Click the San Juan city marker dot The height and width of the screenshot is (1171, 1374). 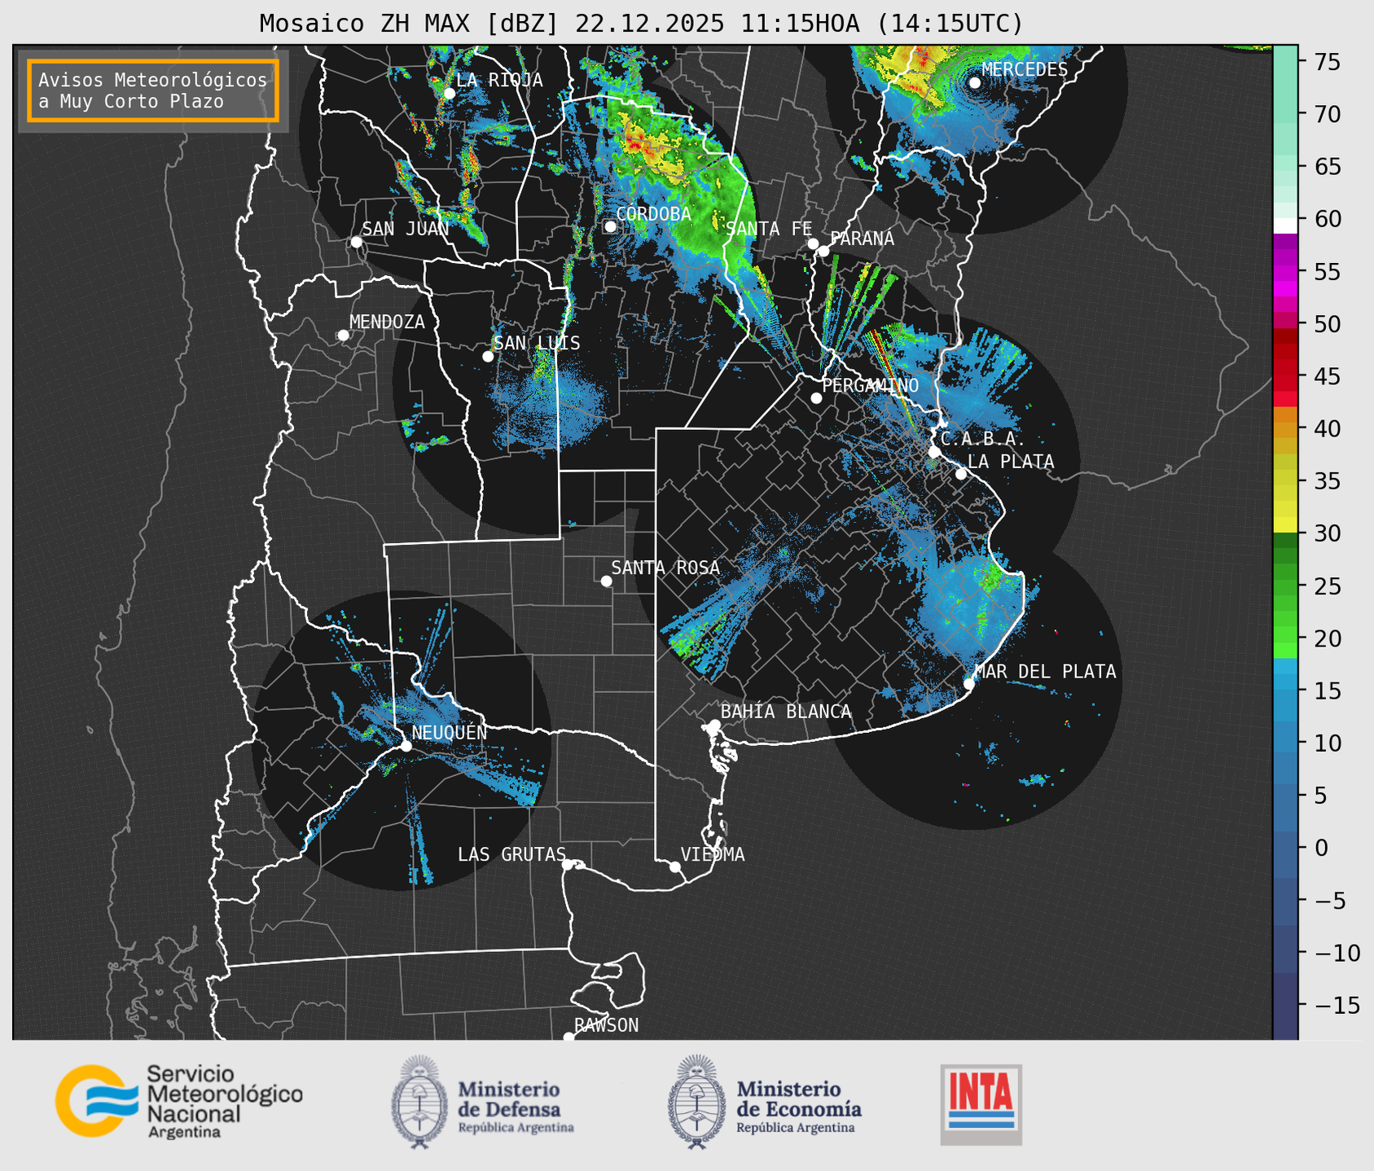point(356,242)
